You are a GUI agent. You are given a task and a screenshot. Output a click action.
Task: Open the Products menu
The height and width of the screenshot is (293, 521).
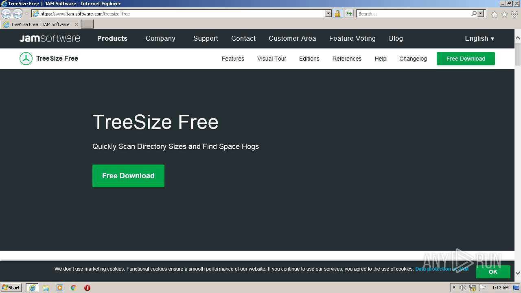click(112, 38)
